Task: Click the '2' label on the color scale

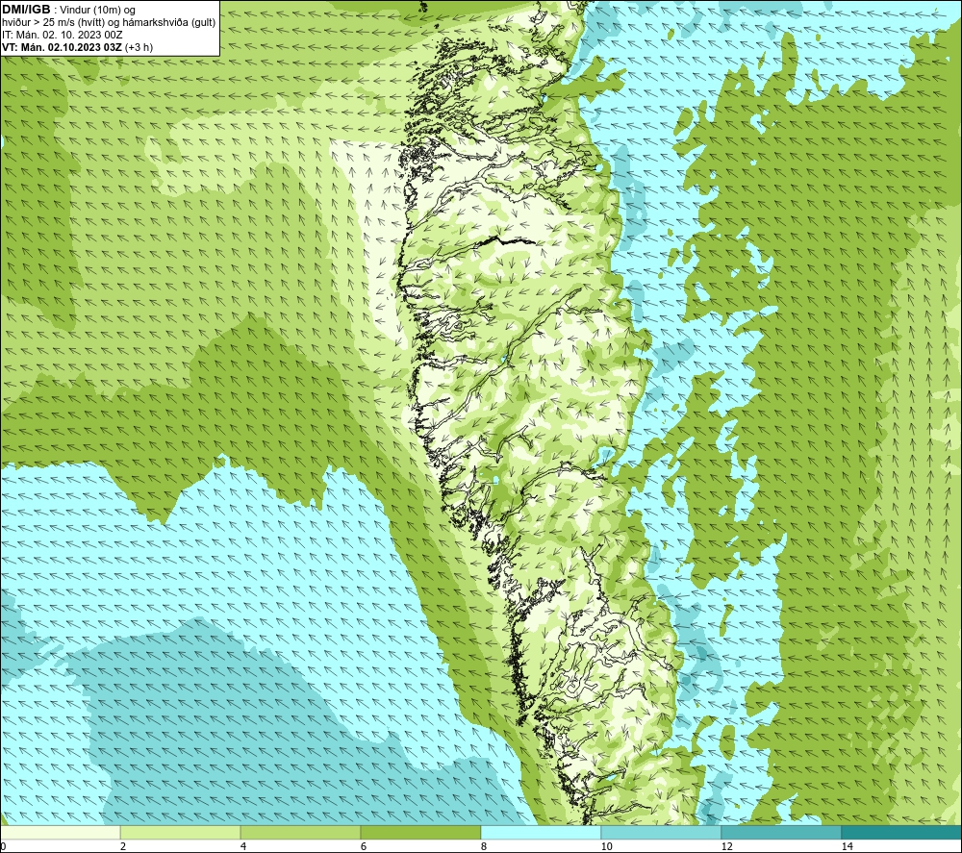Action: 123,846
